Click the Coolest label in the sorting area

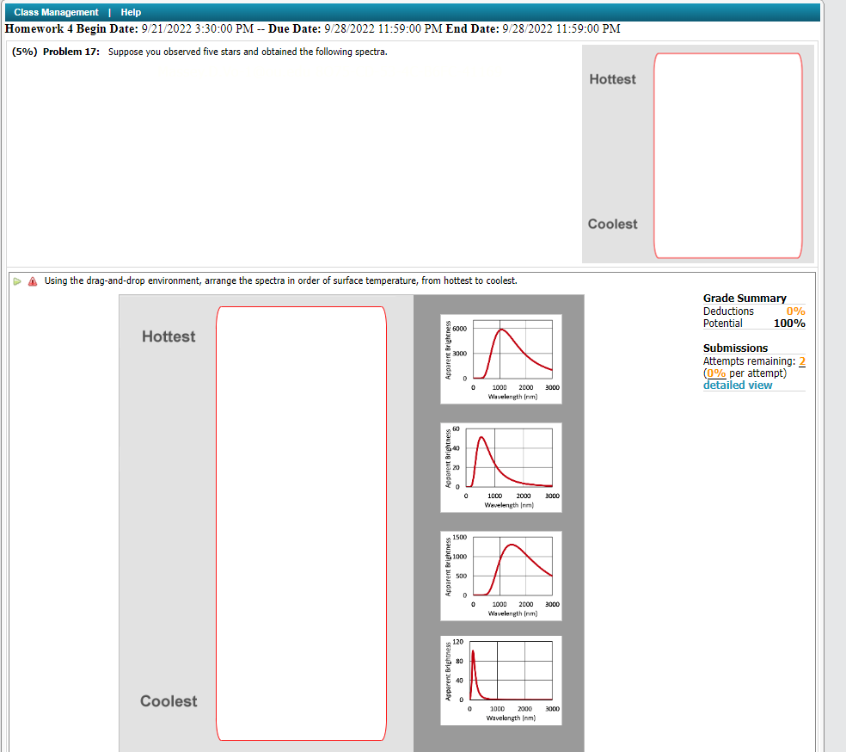coord(169,701)
